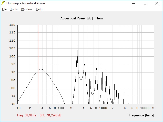Image resolution: width=163 pixels, height=122 pixels.
Task: Open the Help menu
Action: (x=39, y=9)
